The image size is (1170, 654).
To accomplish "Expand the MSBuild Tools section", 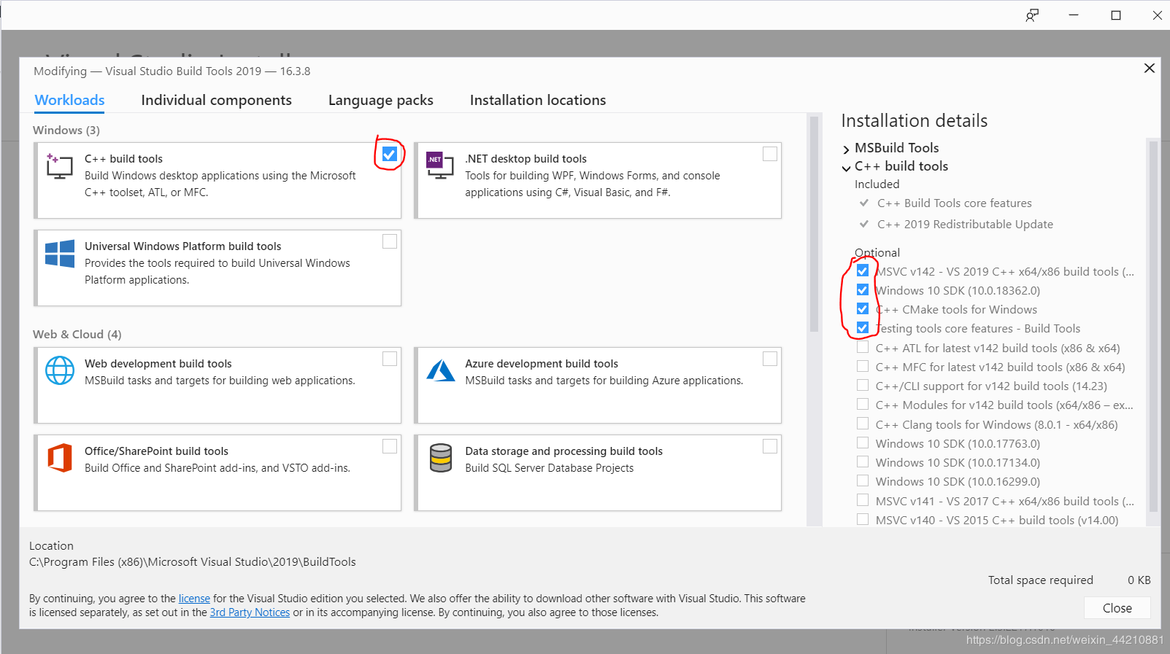I will click(847, 149).
